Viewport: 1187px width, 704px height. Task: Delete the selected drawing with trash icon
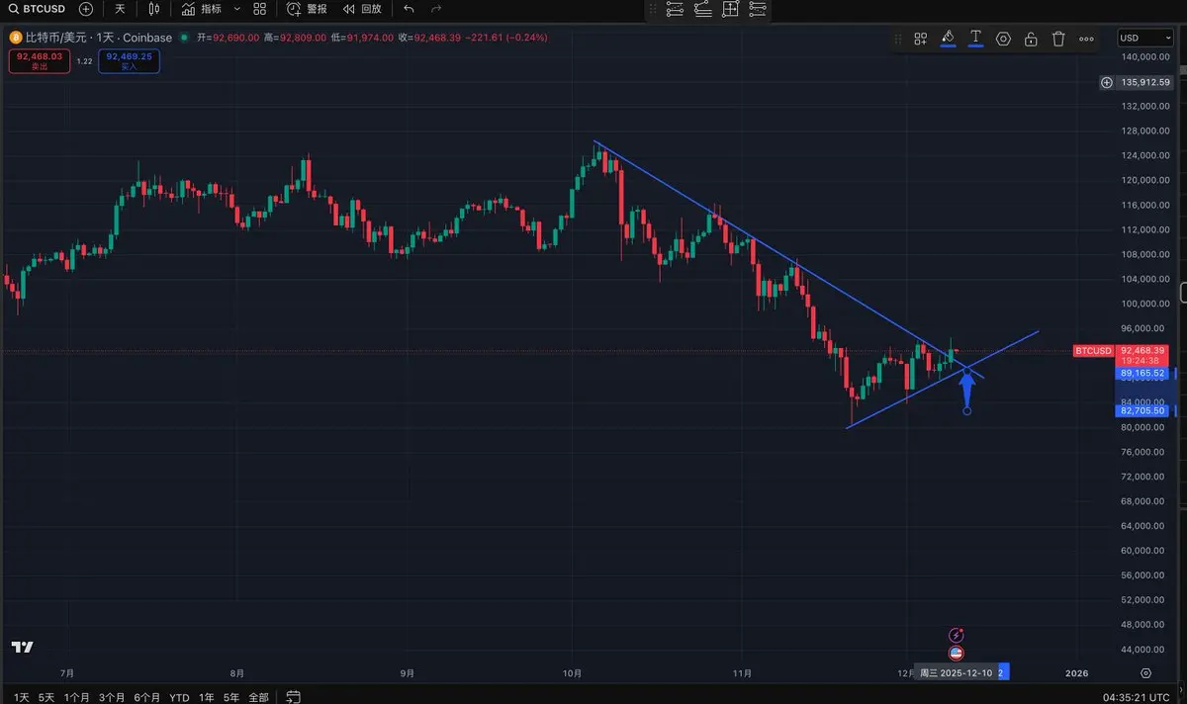(x=1058, y=39)
